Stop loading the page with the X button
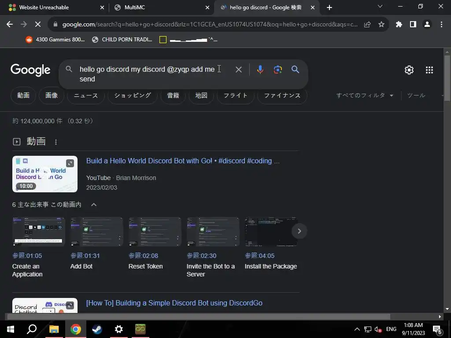The height and width of the screenshot is (338, 451). [x=38, y=25]
